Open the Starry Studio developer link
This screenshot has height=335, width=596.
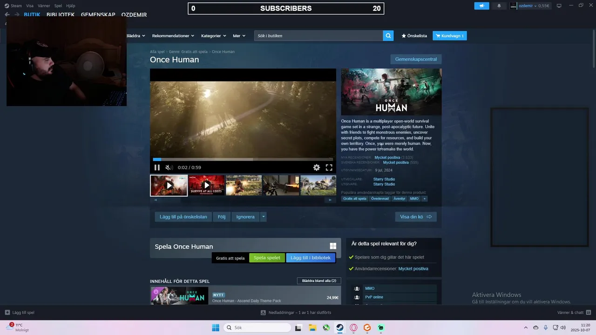click(384, 179)
